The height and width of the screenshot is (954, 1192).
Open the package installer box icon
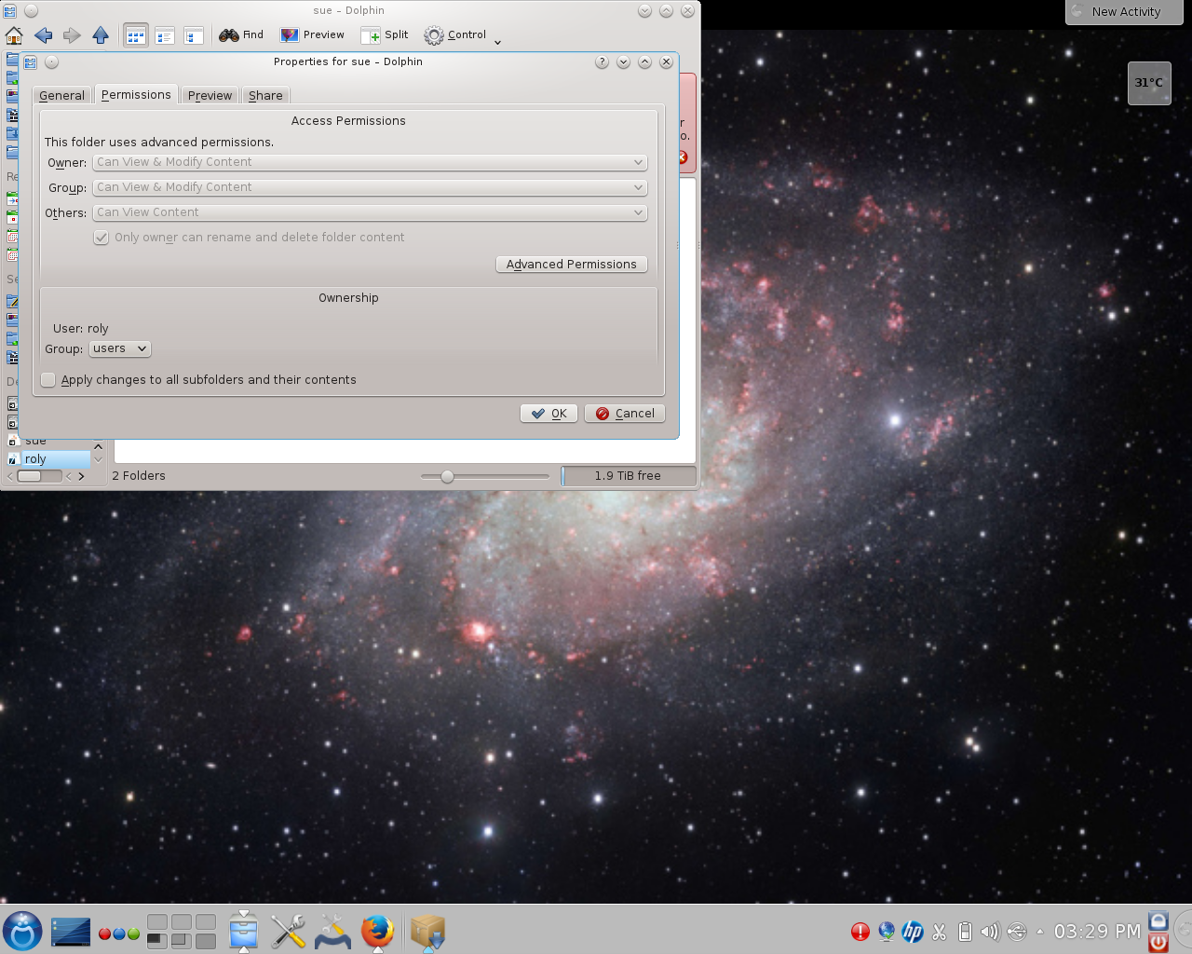[428, 931]
